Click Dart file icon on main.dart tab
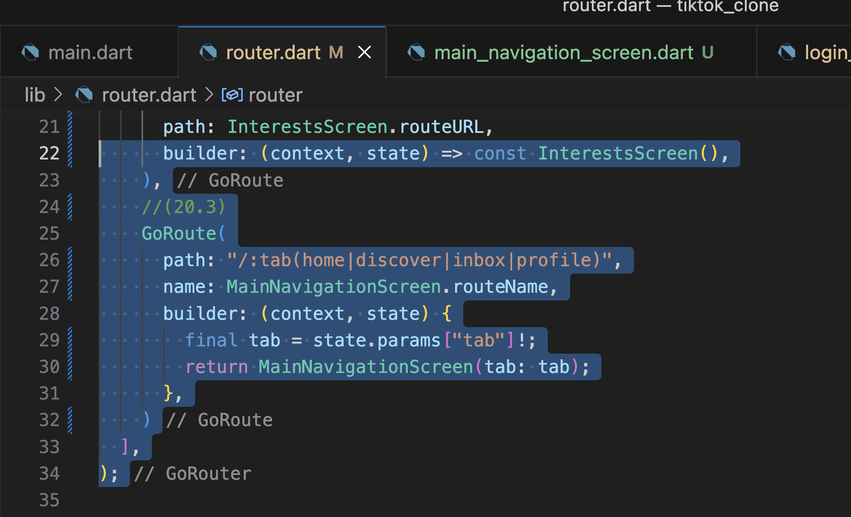Image resolution: width=851 pixels, height=517 pixels. click(30, 53)
